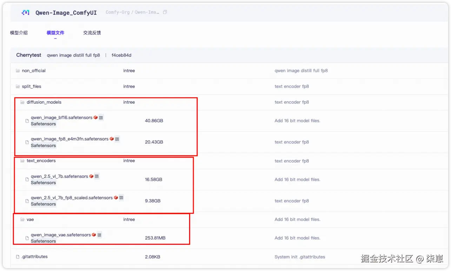The width and height of the screenshot is (451, 271).
Task: Open the qwen_2.5_vl_7b_fp8_scaled.safetensors file link
Action: 72,198
